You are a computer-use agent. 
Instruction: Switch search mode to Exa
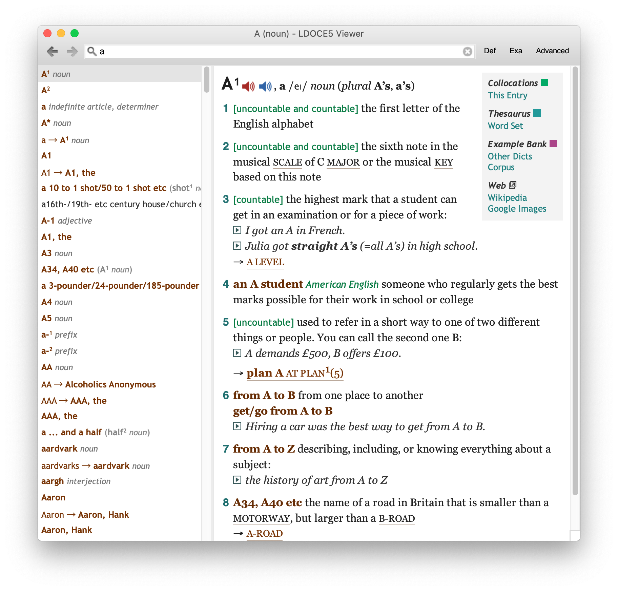click(516, 51)
